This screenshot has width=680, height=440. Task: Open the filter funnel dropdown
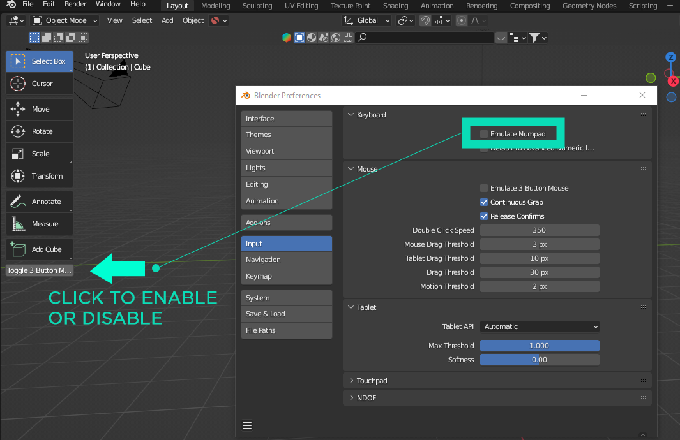pos(538,38)
